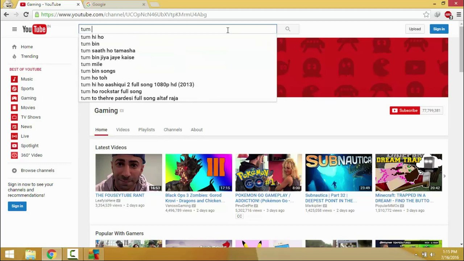Click the Upload button

point(415,29)
